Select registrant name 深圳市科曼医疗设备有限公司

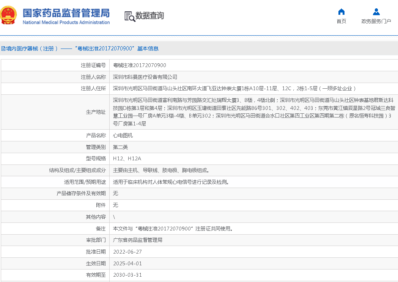coord(145,77)
